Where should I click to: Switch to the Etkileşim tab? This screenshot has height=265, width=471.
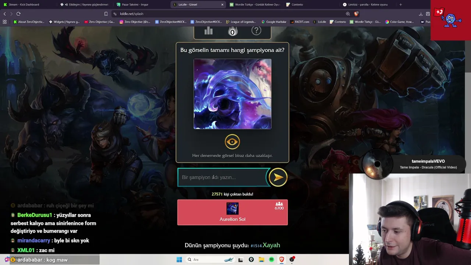point(85,4)
